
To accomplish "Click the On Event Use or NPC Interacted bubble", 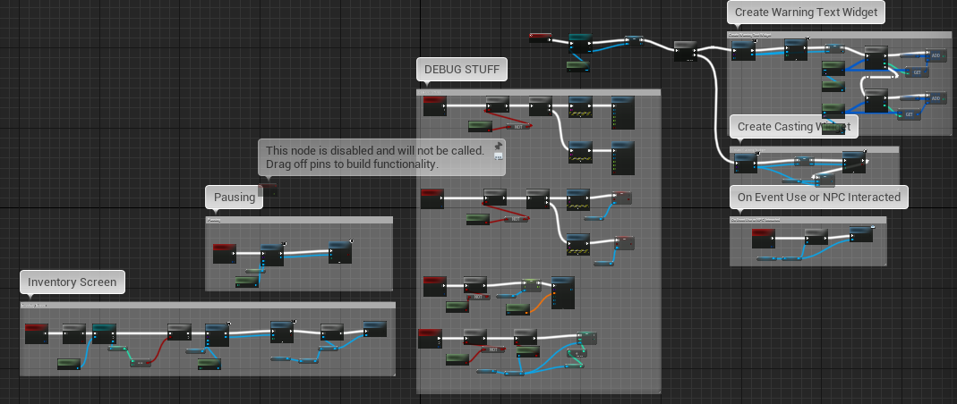I will pos(819,197).
